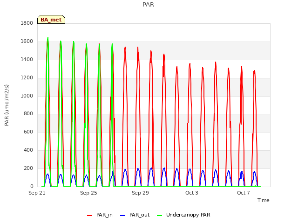Image resolution: width=298 pixels, height=224 pixels.
Task: Toggle the PAR_out legend entry
Action: (x=135, y=215)
